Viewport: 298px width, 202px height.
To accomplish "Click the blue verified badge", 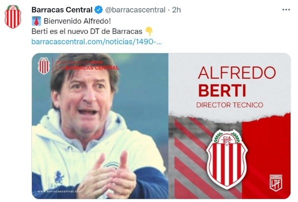I will click(x=99, y=9).
